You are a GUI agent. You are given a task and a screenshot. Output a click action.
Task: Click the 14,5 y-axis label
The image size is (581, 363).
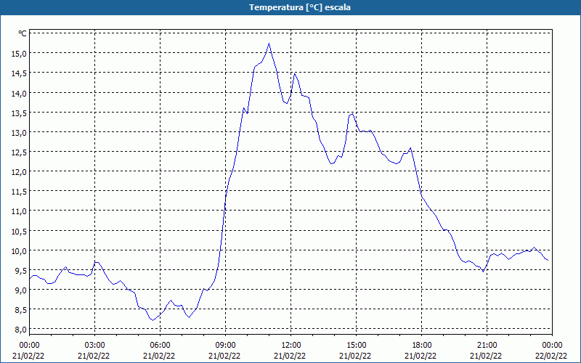(x=20, y=73)
